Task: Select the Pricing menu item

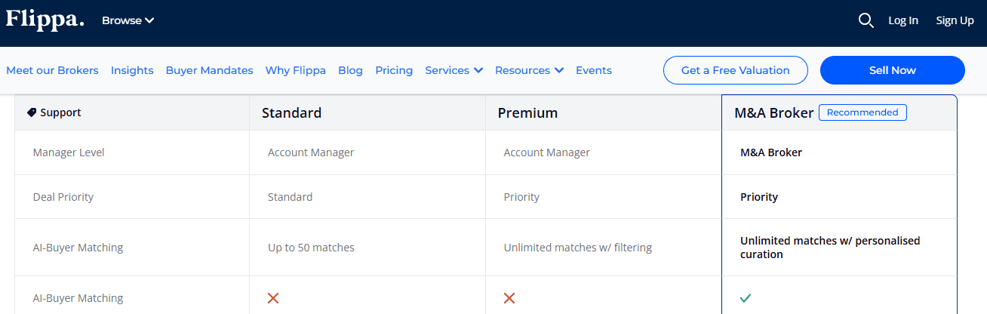Action: click(394, 70)
